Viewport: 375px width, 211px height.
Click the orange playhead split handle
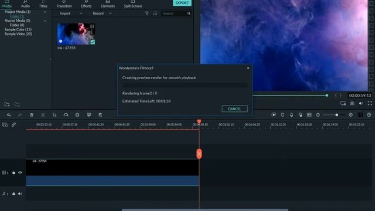pyautogui.click(x=199, y=154)
